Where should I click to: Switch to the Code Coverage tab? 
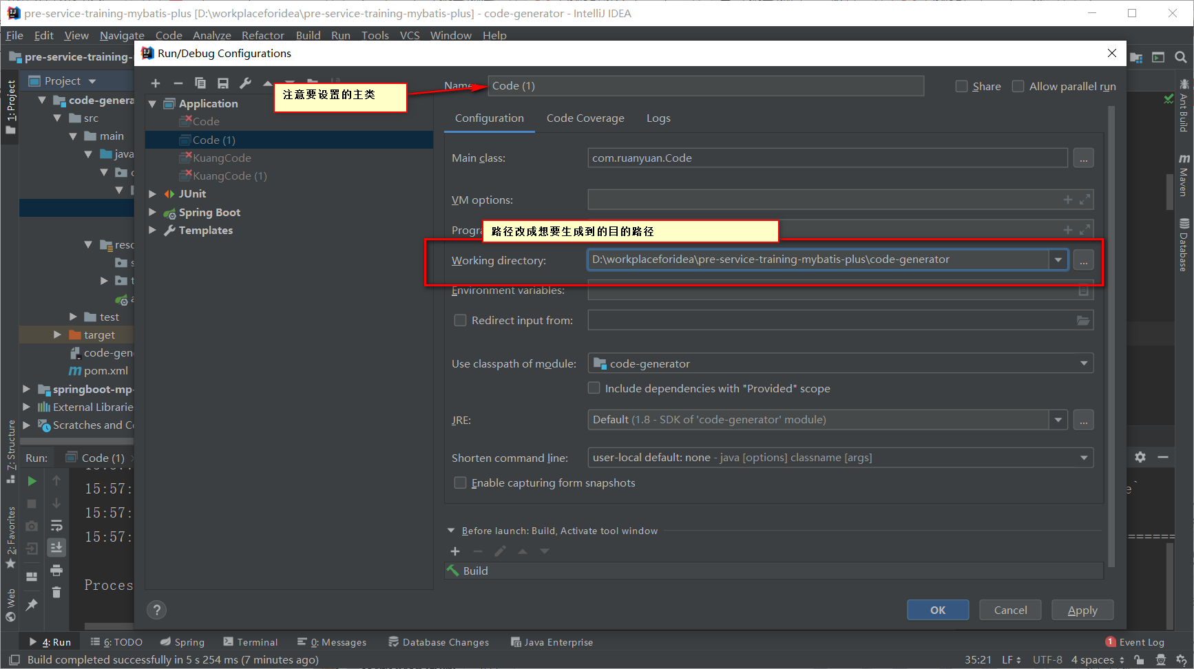(585, 118)
